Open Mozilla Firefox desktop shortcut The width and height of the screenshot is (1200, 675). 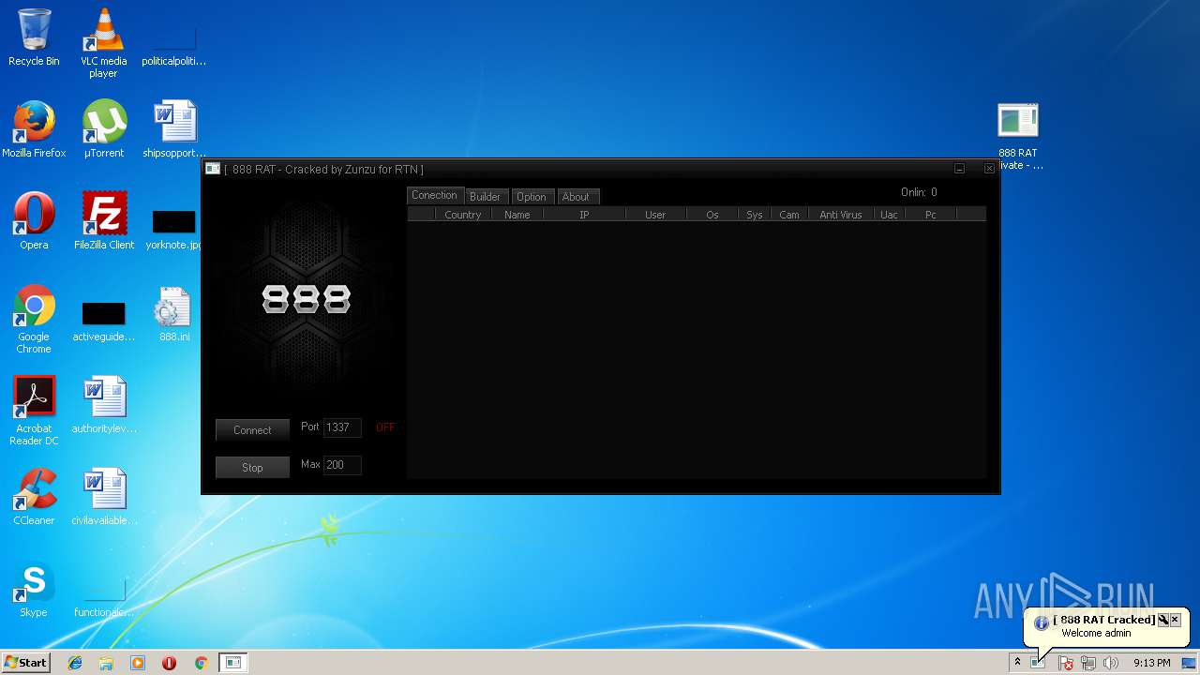pos(34,129)
